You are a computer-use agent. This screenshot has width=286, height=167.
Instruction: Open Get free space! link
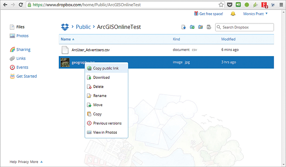(211, 14)
